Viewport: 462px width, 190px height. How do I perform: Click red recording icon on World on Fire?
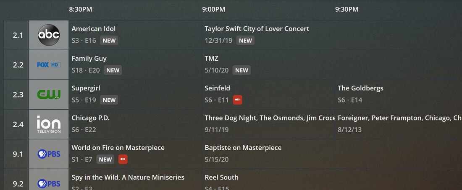(123, 159)
